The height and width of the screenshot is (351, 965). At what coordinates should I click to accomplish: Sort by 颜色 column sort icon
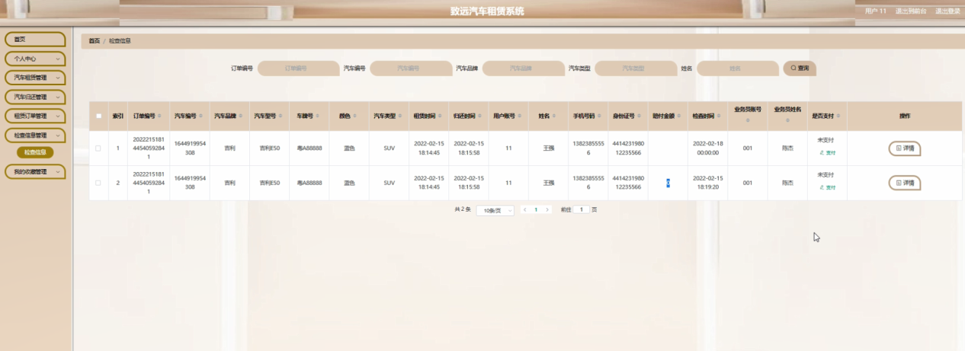pyautogui.click(x=355, y=116)
